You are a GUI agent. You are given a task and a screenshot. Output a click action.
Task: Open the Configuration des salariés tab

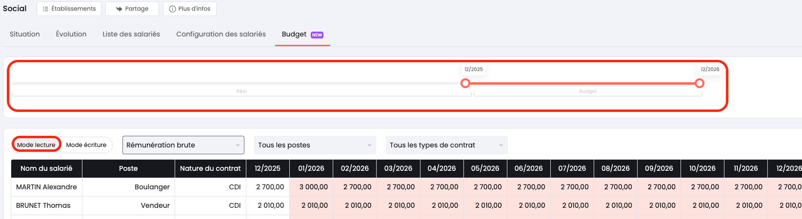221,34
